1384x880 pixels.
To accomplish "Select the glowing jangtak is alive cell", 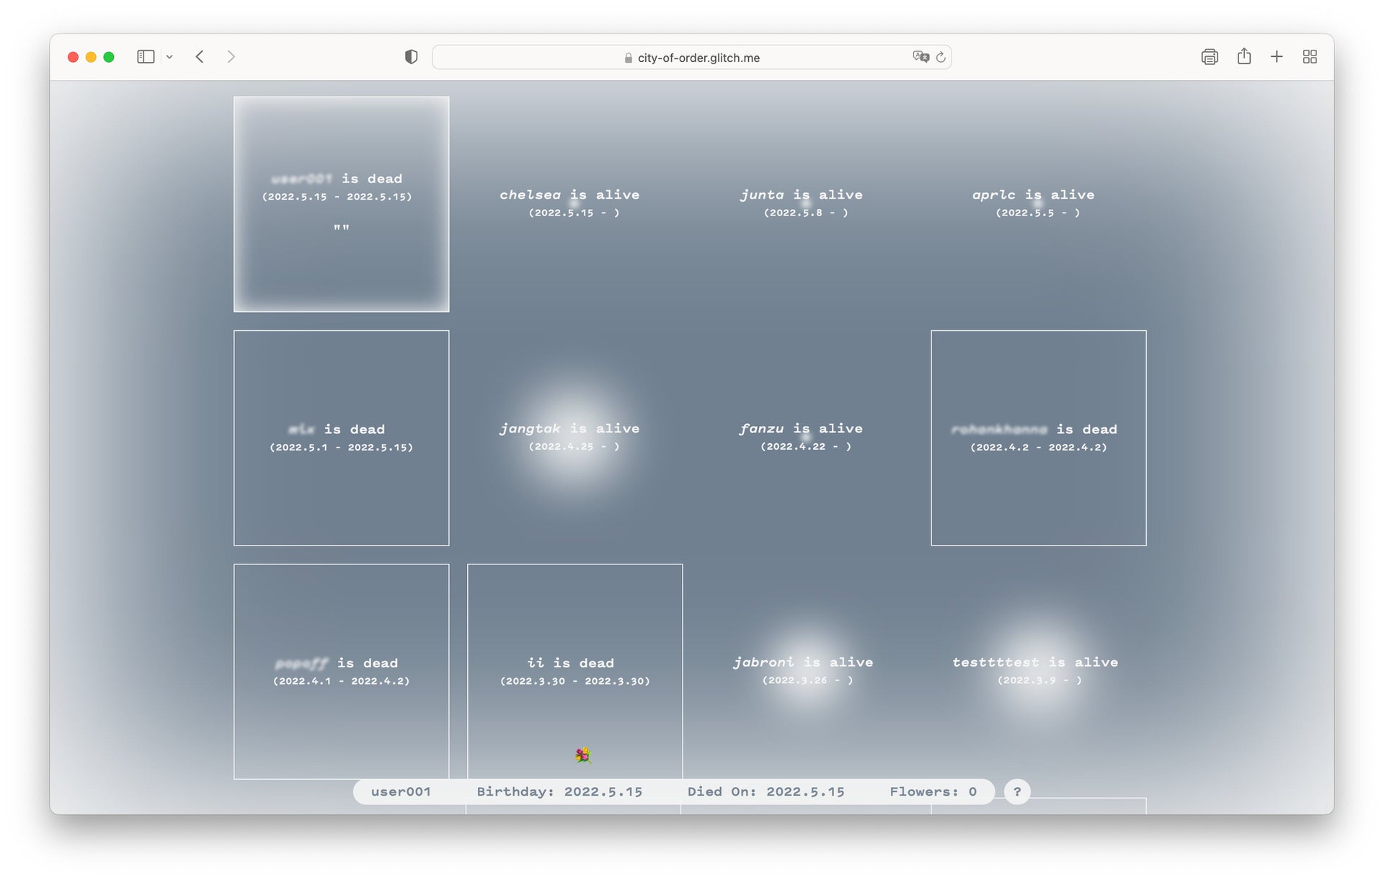I will pos(570,436).
